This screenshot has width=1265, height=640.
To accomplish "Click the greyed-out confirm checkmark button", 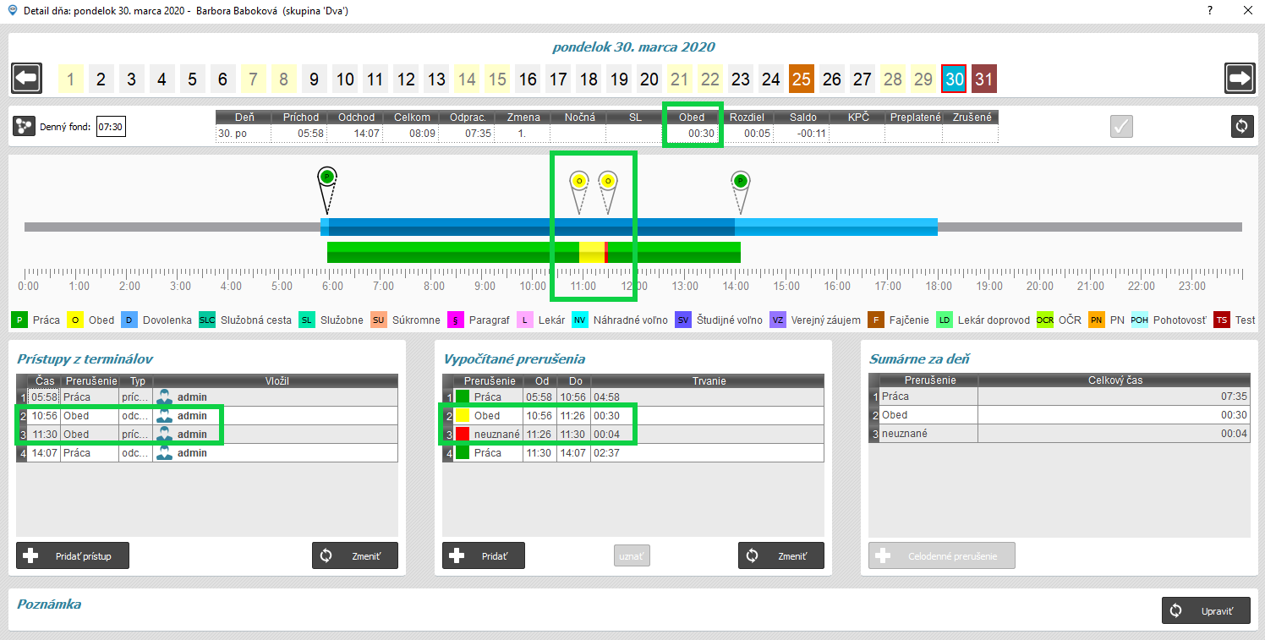I will pyautogui.click(x=1121, y=126).
